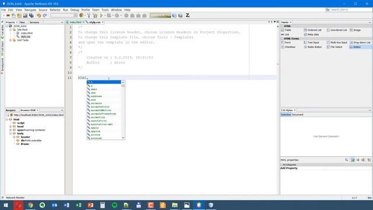Collapse the html node in Browser DOM
The width and height of the screenshot is (373, 210).
(x=7, y=120)
